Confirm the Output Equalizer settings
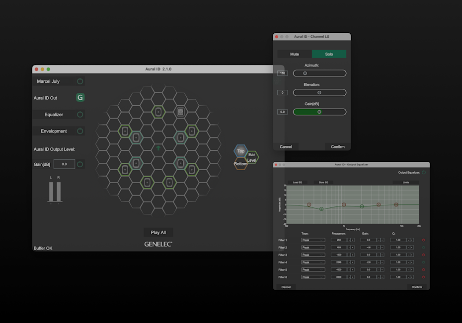Screen dimensions: 462x323 [x=417, y=287]
